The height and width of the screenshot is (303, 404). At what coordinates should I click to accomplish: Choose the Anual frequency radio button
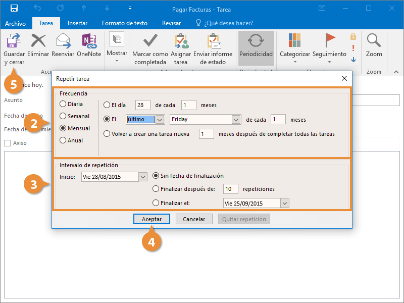pyautogui.click(x=63, y=140)
